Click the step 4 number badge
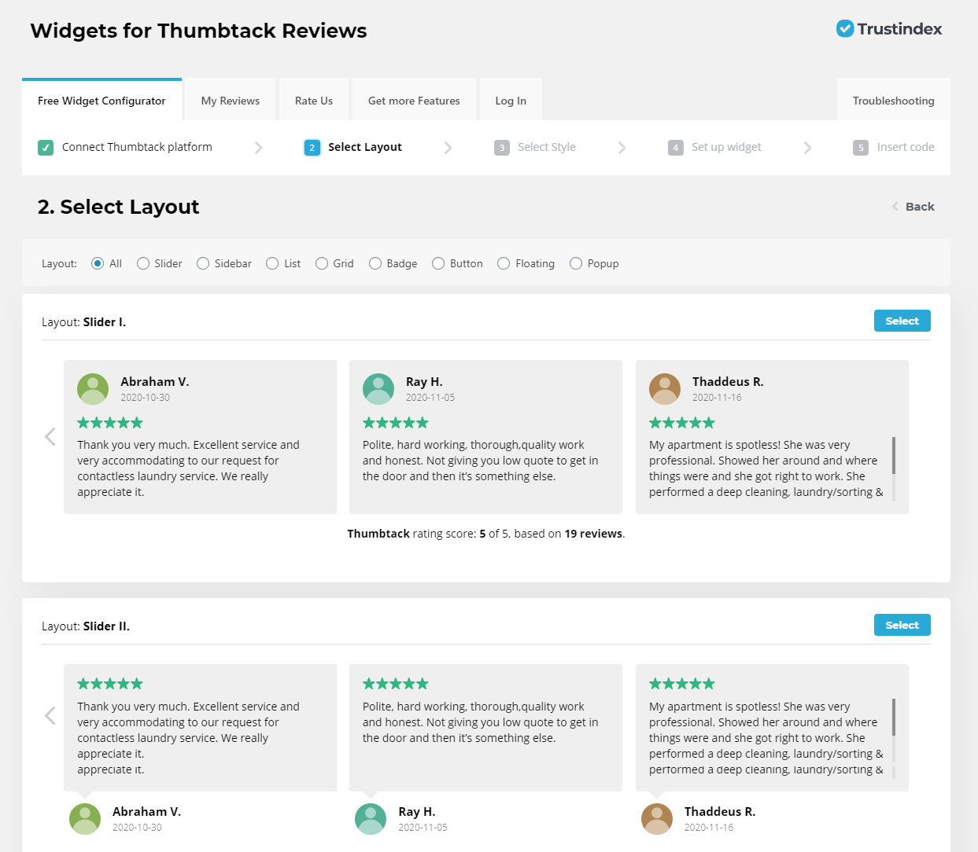The width and height of the screenshot is (978, 852). pos(676,148)
